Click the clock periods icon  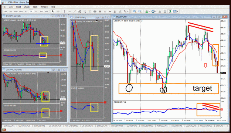coord(153,11)
